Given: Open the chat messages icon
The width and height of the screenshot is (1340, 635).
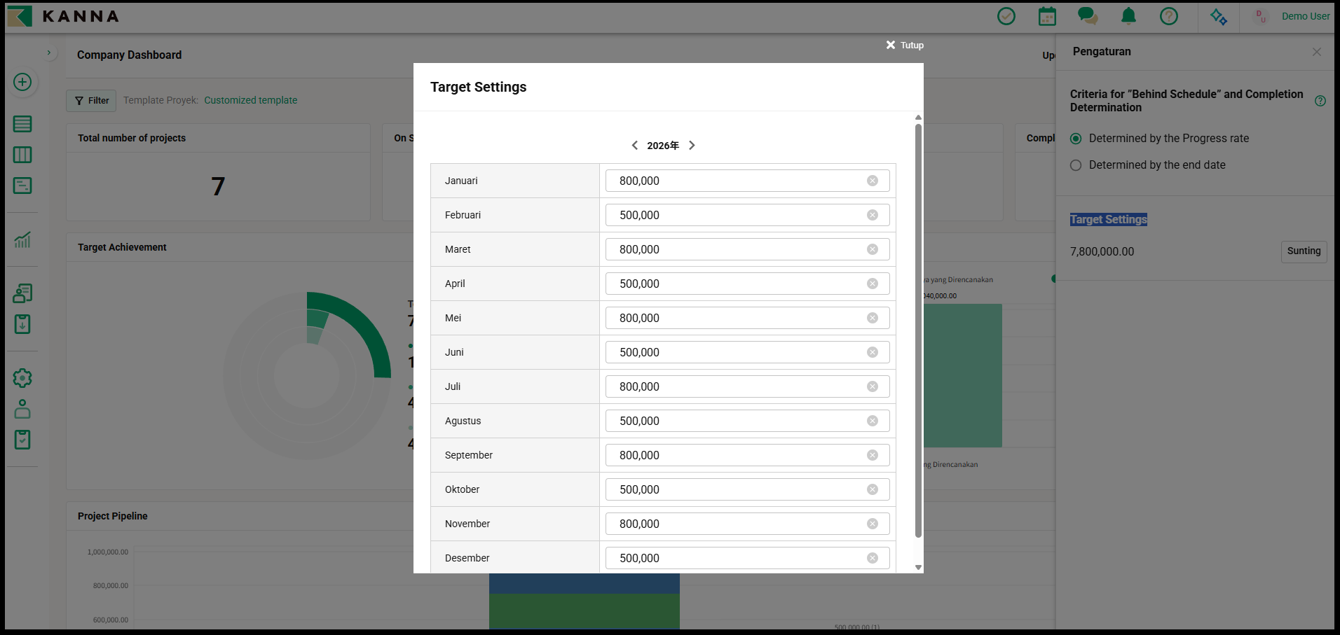Looking at the screenshot, I should pos(1087,16).
